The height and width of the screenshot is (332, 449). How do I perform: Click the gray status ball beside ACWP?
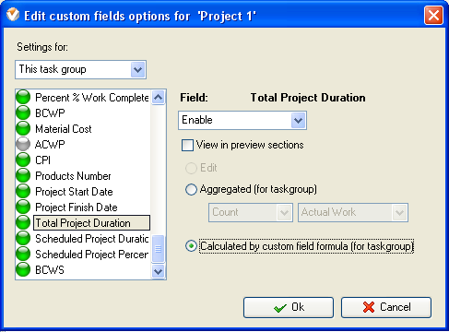click(x=23, y=144)
